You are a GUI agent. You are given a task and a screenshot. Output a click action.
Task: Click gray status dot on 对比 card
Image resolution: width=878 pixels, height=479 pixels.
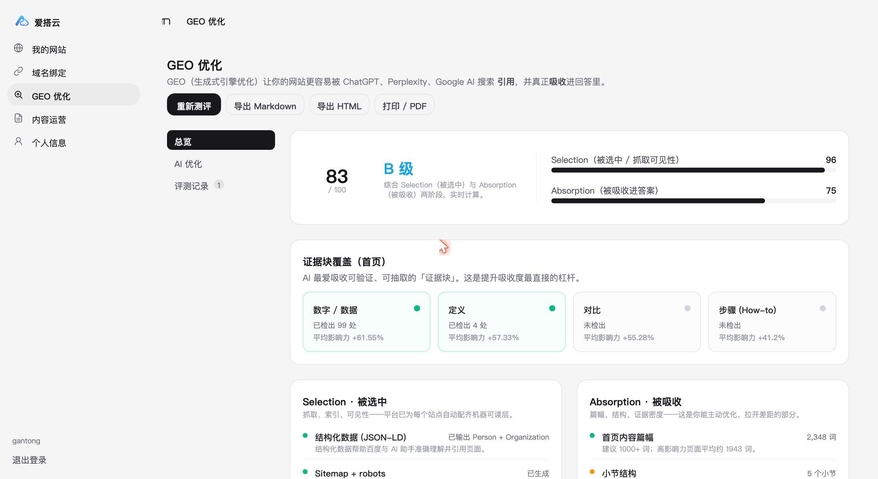(x=688, y=308)
